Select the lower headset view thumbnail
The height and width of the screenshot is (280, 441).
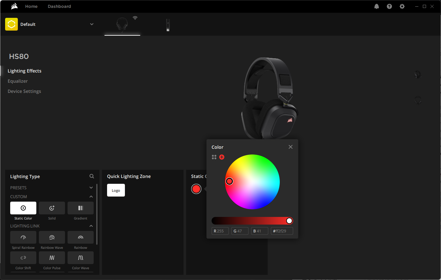pos(418,100)
